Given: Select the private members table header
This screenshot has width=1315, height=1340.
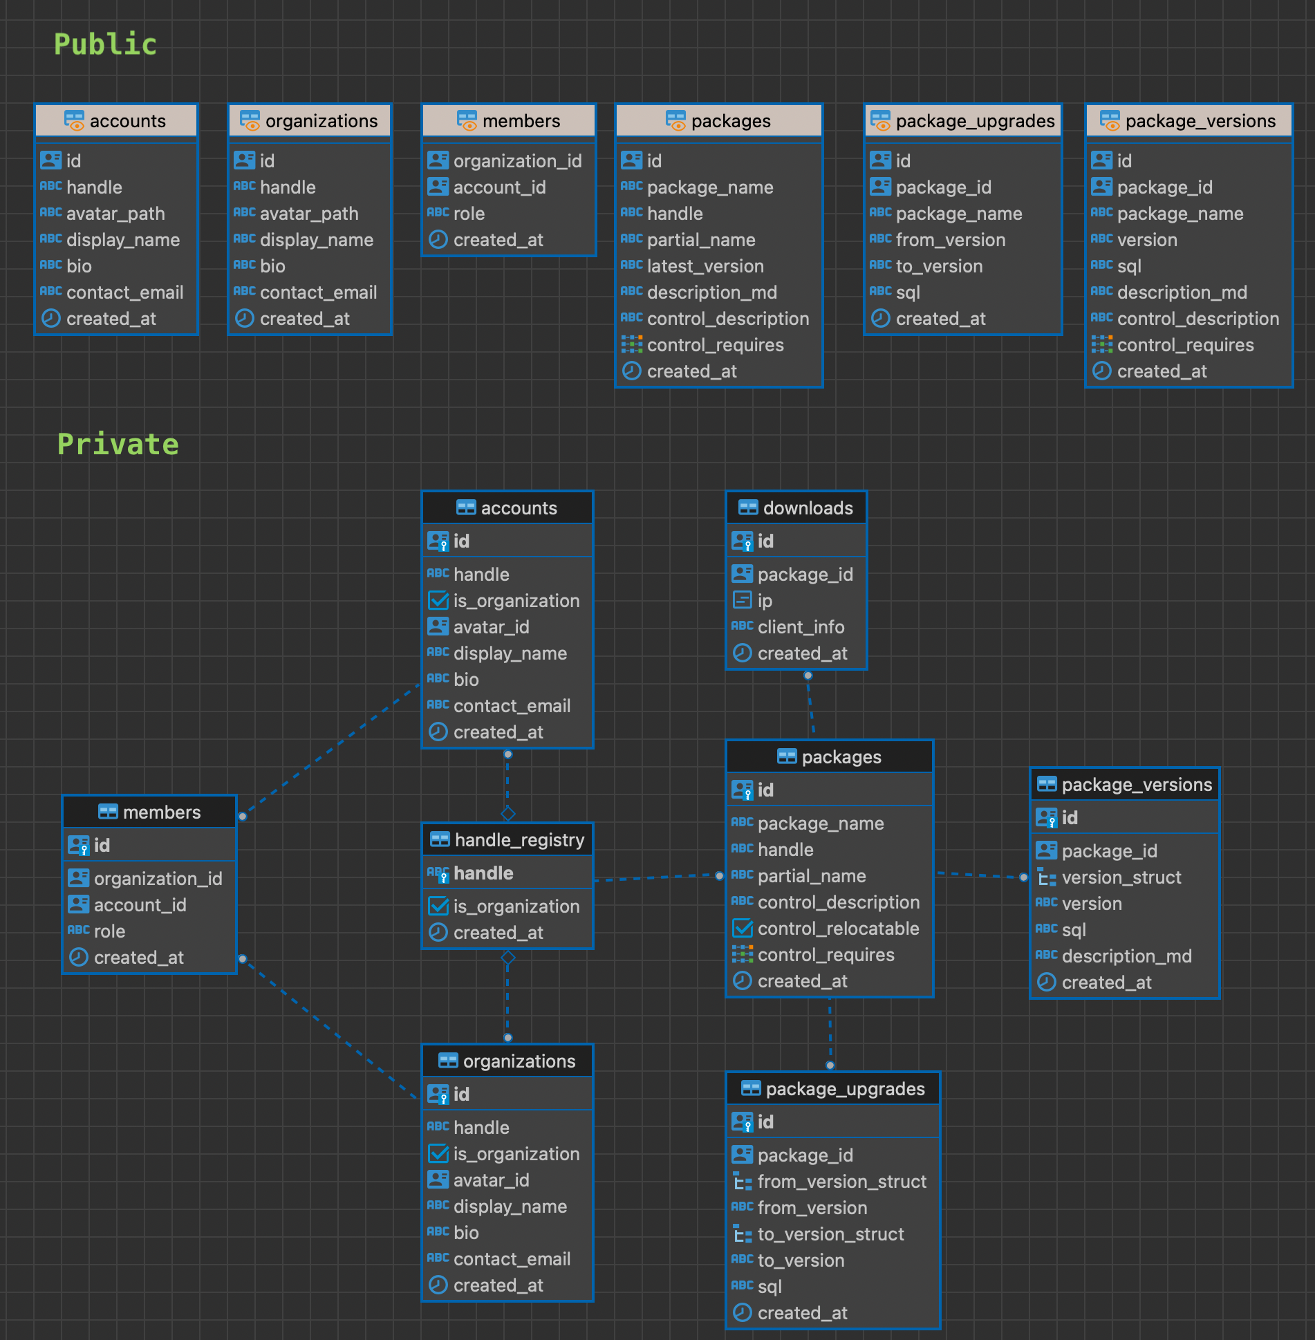Looking at the screenshot, I should [x=149, y=812].
